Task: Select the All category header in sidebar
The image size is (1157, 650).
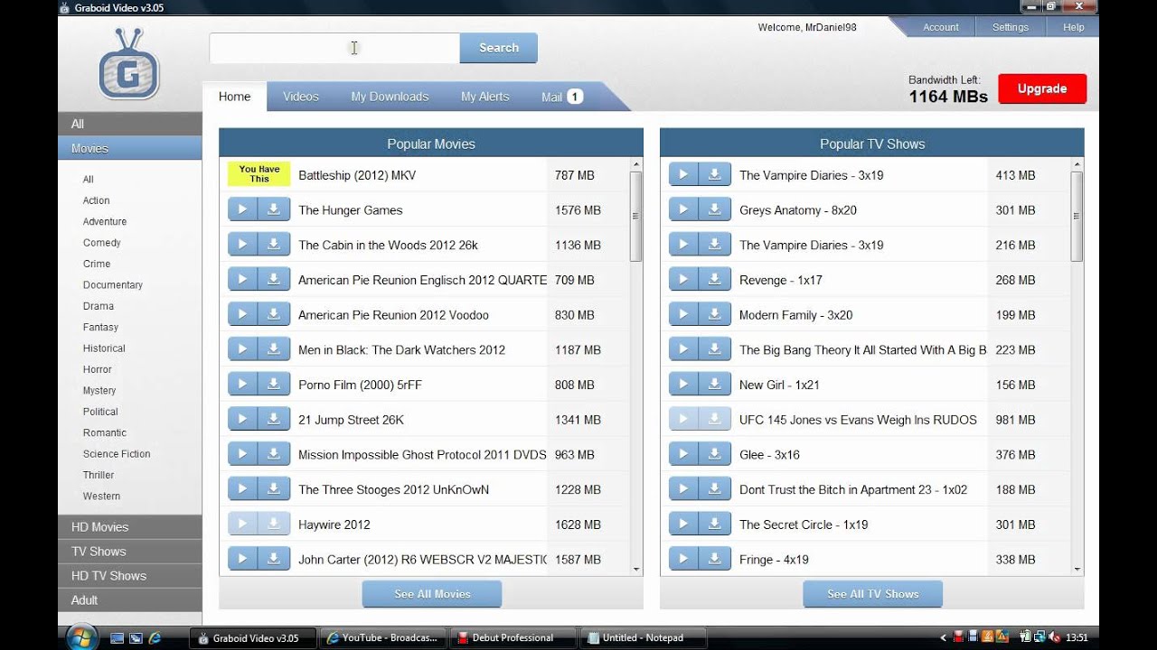Action: coord(130,124)
